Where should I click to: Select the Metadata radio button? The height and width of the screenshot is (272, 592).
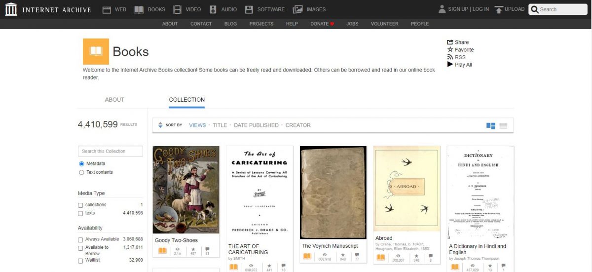(x=82, y=164)
